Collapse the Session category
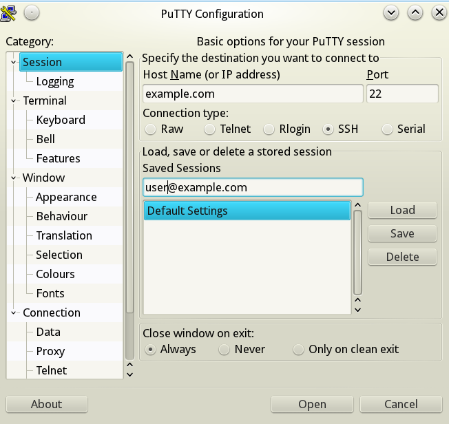The width and height of the screenshot is (449, 424). [x=14, y=63]
